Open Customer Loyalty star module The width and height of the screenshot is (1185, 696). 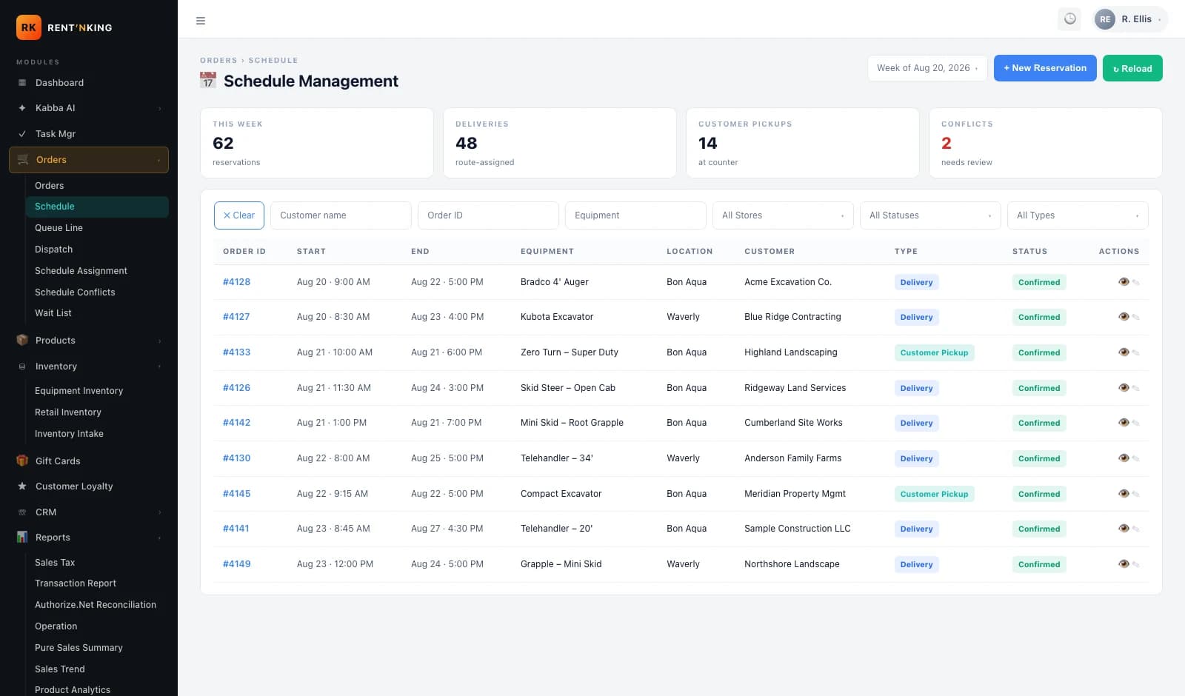(x=89, y=486)
